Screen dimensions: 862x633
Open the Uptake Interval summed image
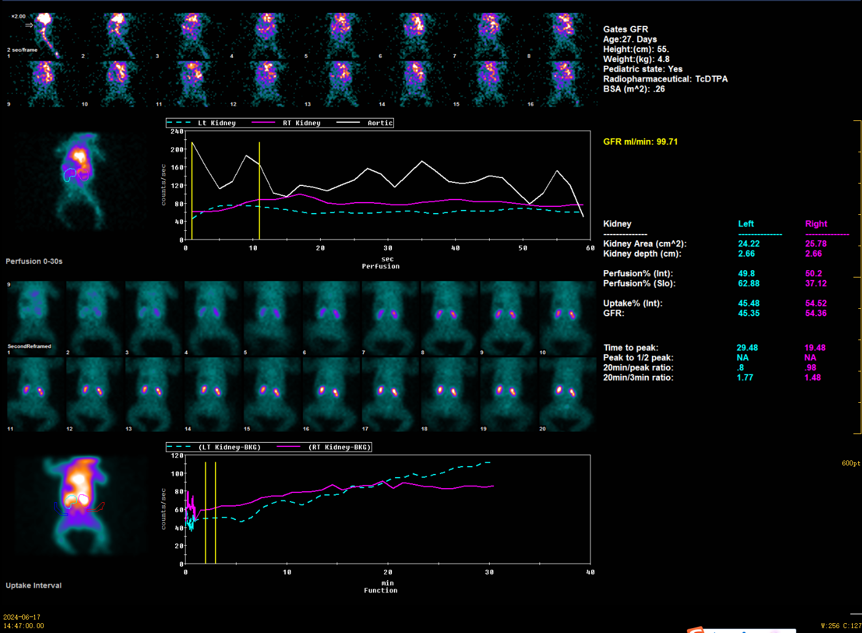coord(80,506)
